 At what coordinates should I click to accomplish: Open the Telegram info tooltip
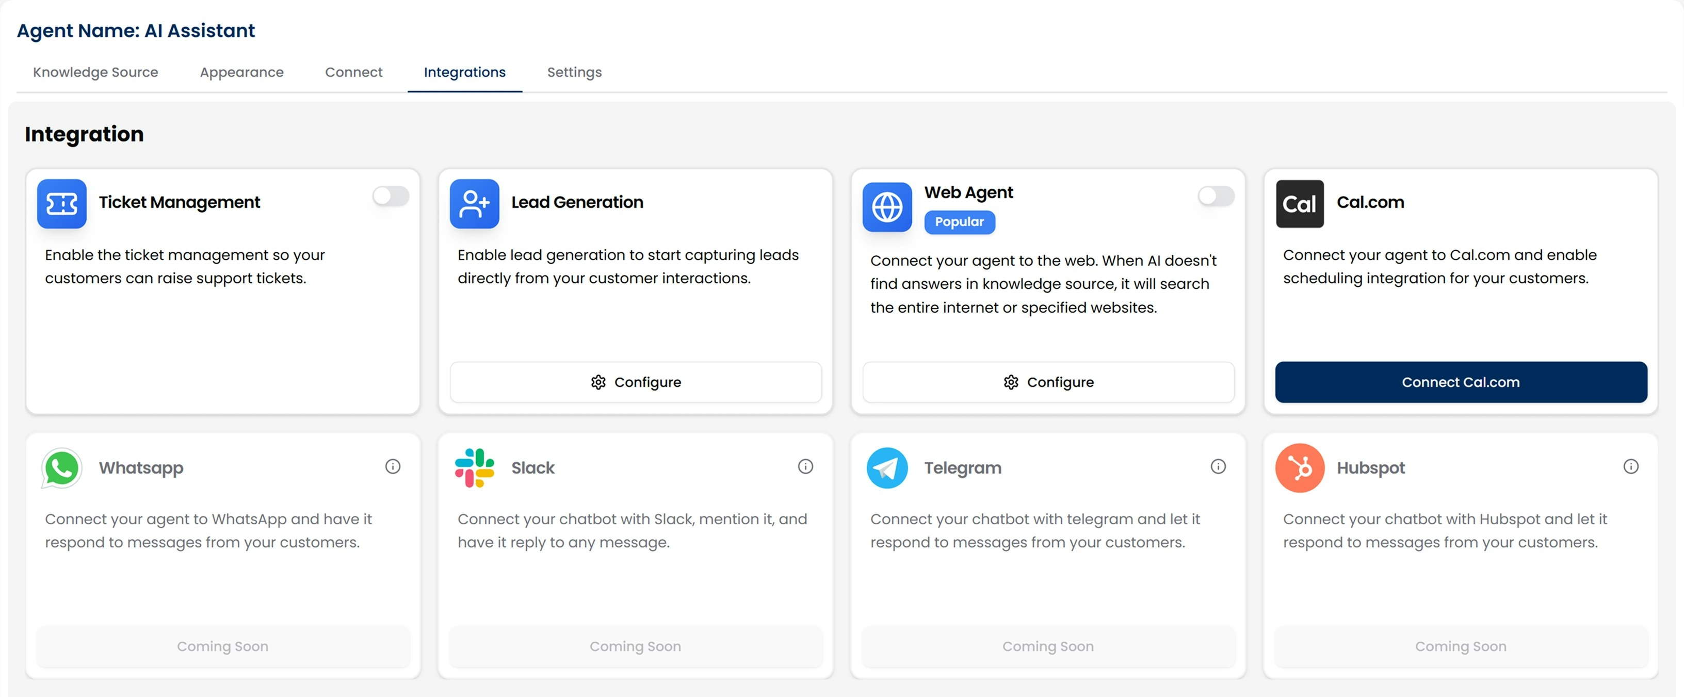tap(1218, 466)
